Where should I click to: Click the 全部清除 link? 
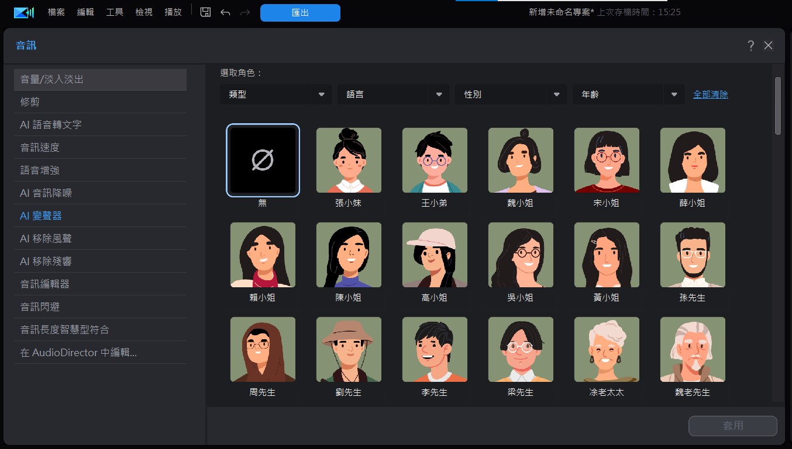pos(710,94)
